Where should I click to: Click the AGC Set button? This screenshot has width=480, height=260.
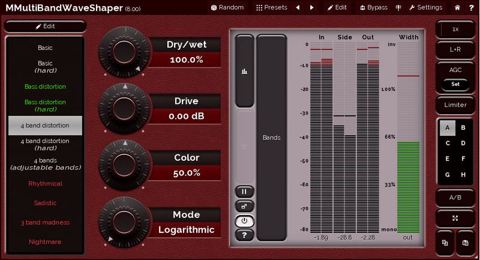455,84
